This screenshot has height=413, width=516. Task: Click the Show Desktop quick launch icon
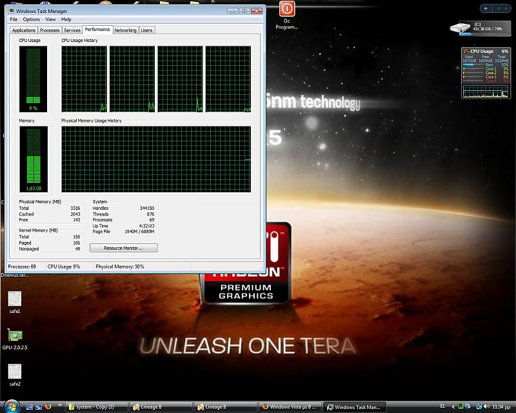point(30,407)
